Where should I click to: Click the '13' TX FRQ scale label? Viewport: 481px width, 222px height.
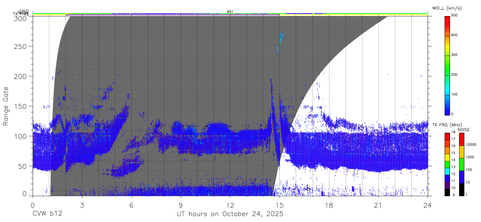[454, 168]
